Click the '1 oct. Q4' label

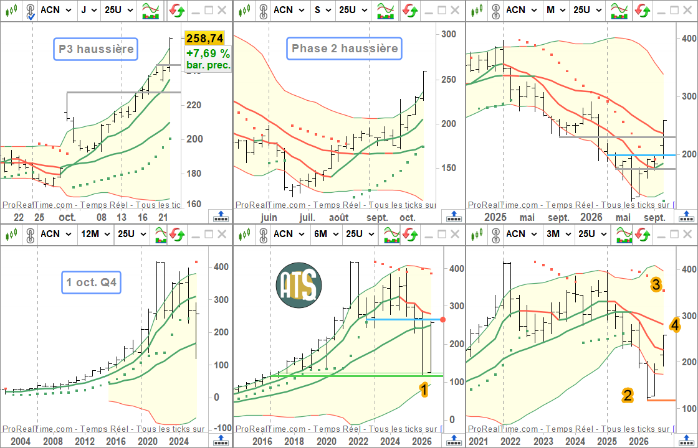click(91, 282)
